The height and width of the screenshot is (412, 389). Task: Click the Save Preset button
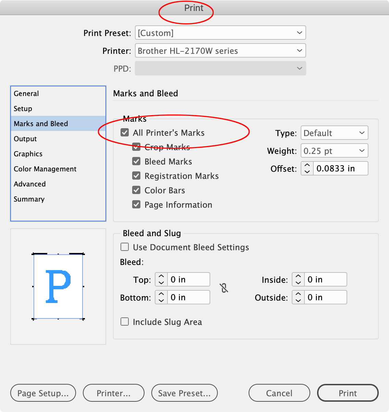point(184,393)
